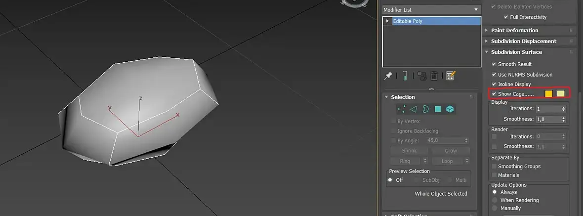583x216 pixels.
Task: Pin the modifier stack
Action: tap(388, 76)
